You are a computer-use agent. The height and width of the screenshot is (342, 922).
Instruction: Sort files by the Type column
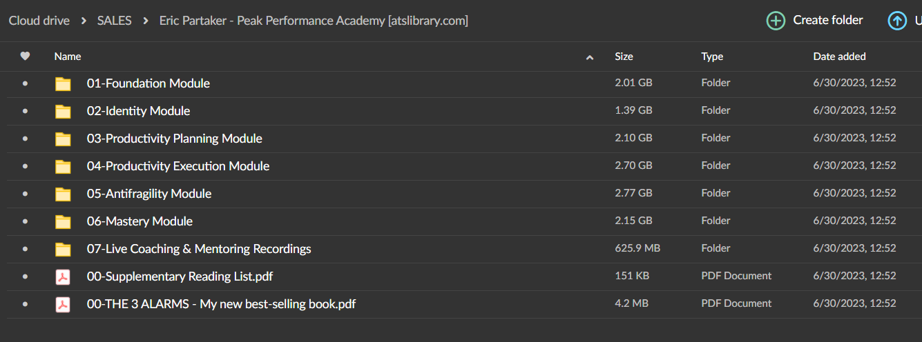coord(712,57)
